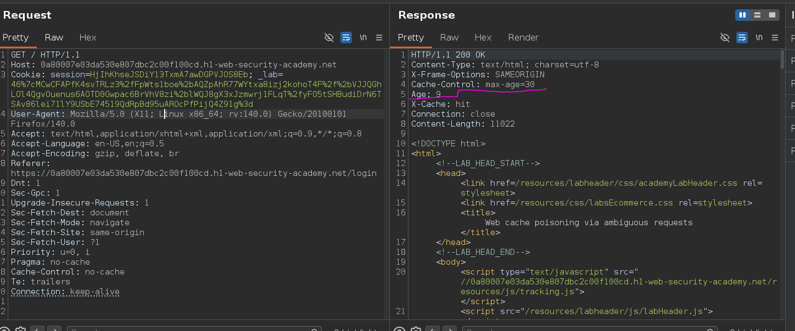Click the '<!DOCTYPE html>' line

(x=448, y=144)
